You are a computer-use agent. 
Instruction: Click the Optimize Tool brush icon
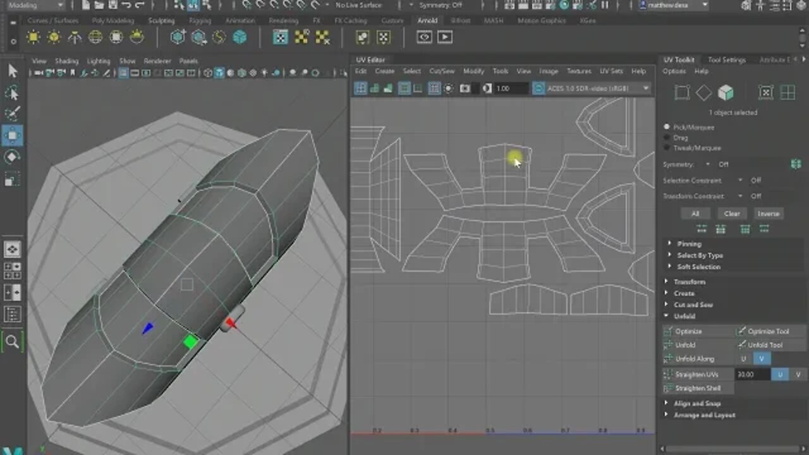[x=741, y=331]
